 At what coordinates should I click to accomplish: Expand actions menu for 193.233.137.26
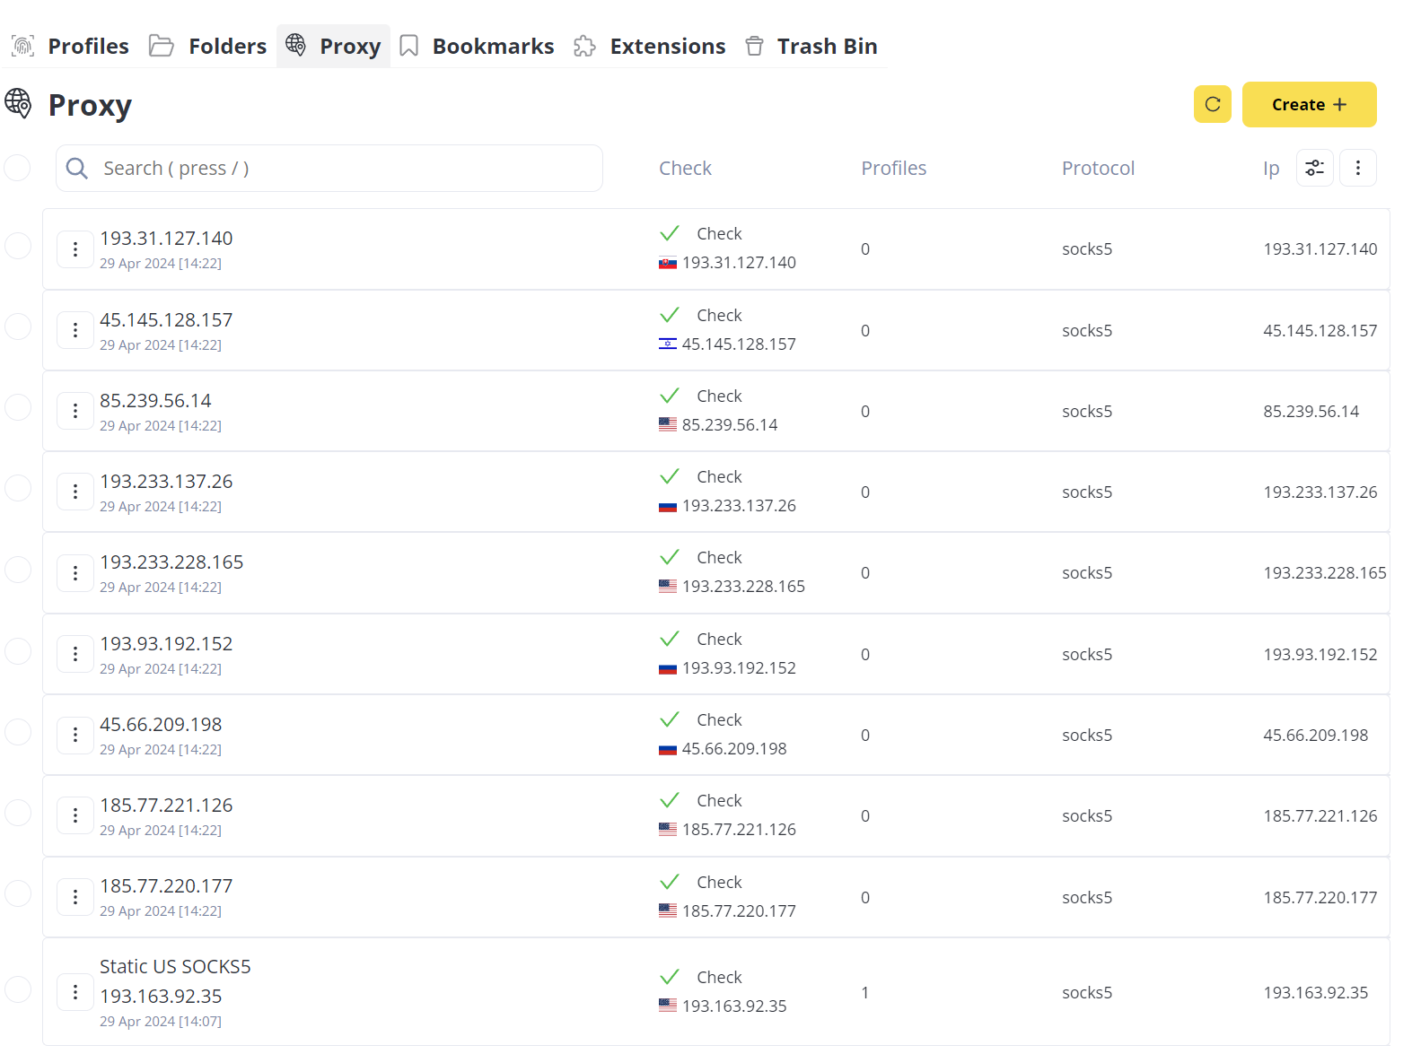75,492
